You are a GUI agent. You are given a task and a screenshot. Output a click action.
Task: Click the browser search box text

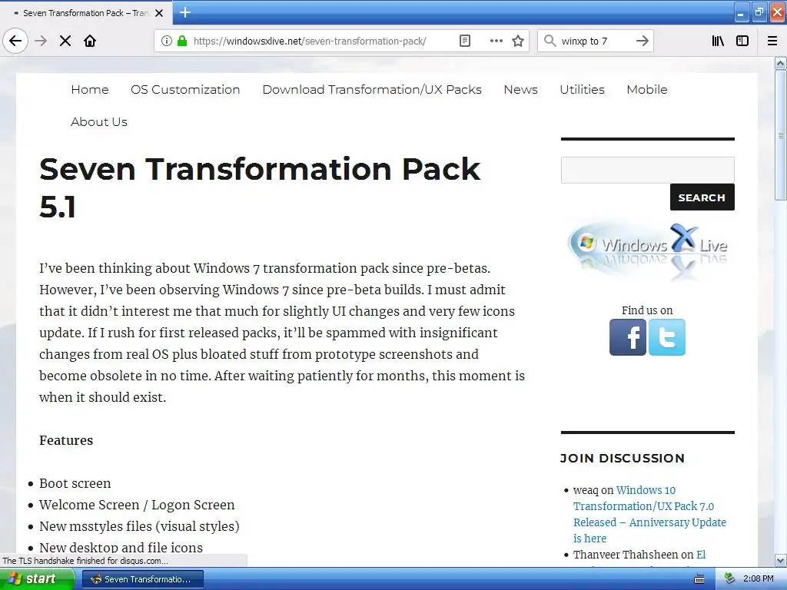(584, 41)
